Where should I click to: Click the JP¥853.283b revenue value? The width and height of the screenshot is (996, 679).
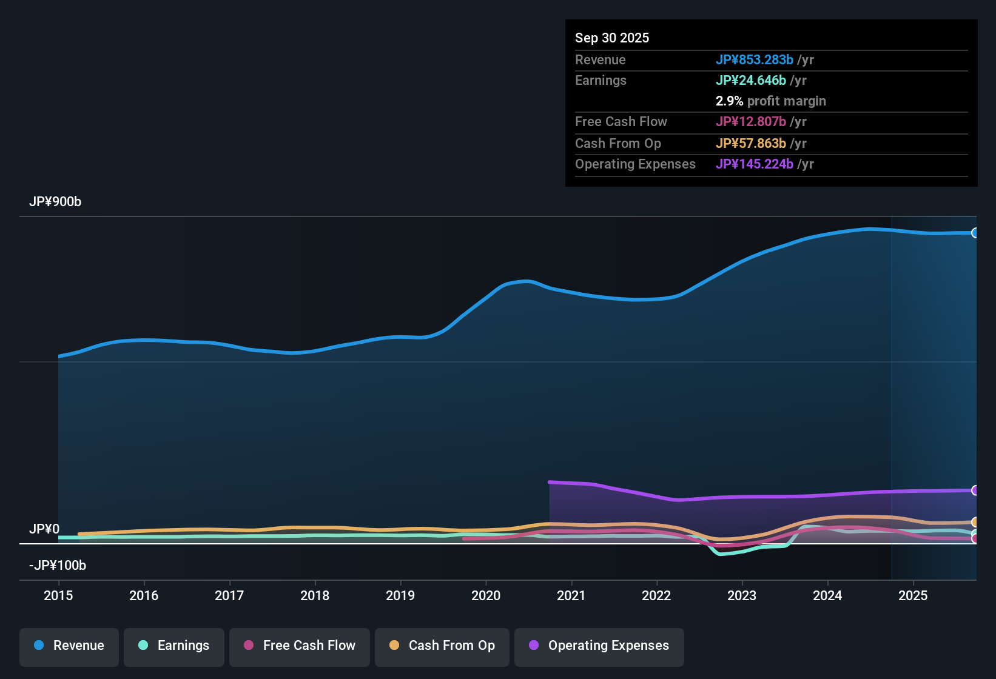tap(755, 60)
